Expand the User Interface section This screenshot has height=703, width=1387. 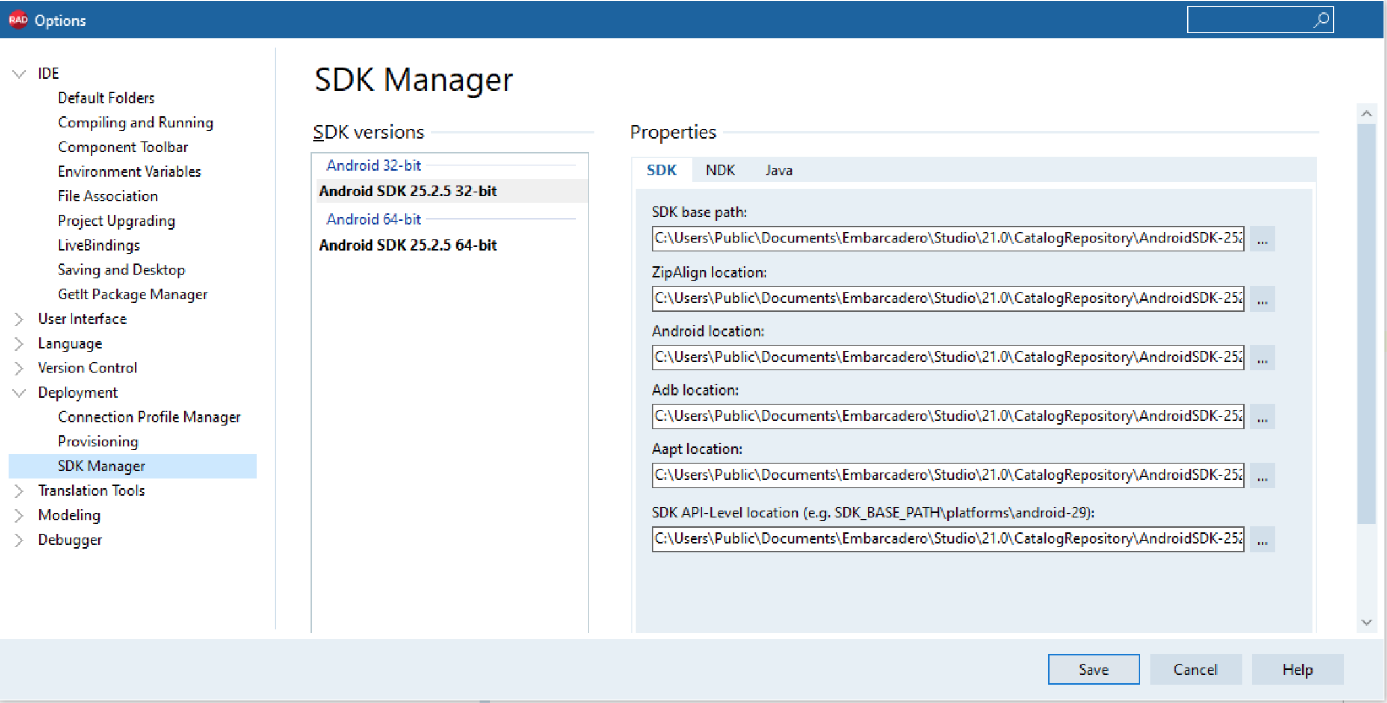coord(19,319)
